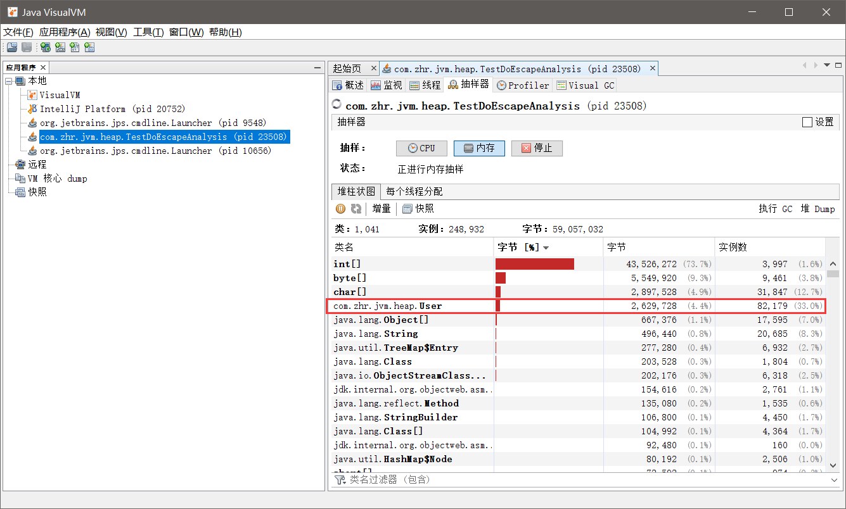Viewport: 846px width, 509px height.
Task: Open the 窗口(W) menu
Action: [186, 32]
